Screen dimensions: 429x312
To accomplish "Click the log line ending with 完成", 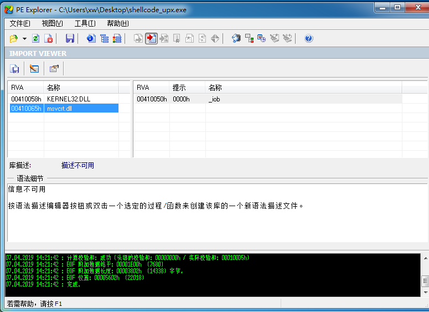I will pyautogui.click(x=43, y=284).
